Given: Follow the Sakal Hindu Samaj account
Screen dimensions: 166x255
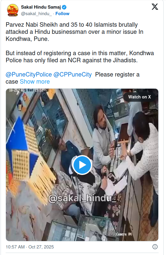Looking at the screenshot, I should (63, 14).
